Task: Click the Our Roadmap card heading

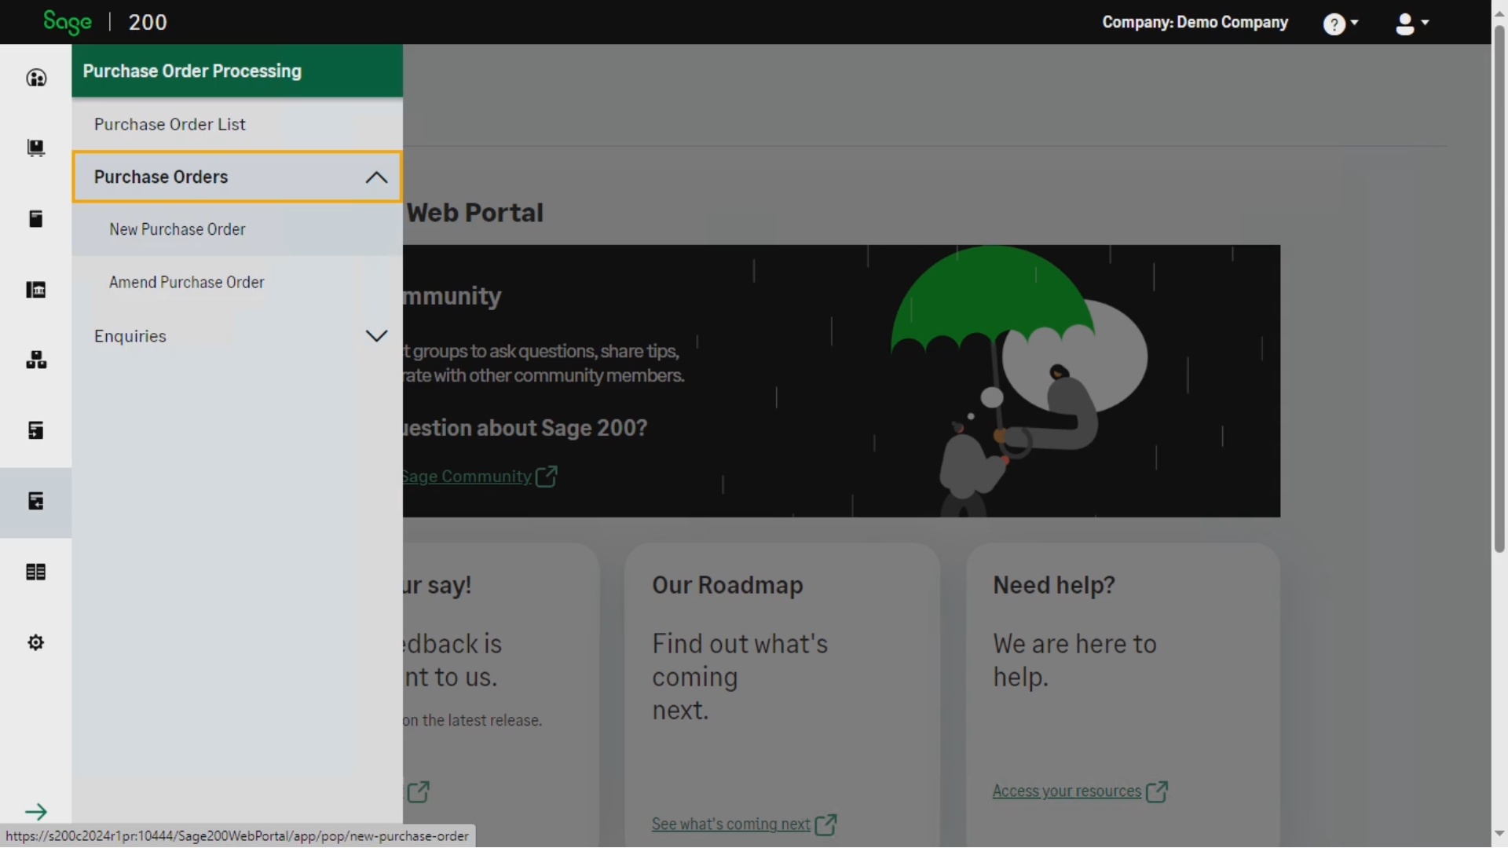Action: (x=727, y=585)
